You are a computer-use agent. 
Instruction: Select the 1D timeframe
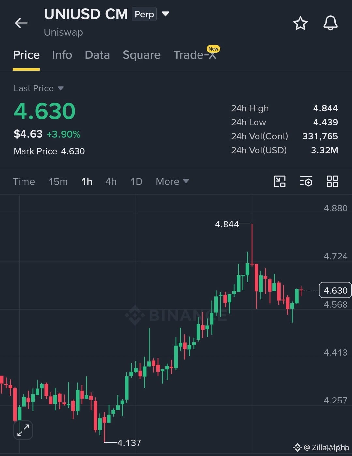(136, 181)
